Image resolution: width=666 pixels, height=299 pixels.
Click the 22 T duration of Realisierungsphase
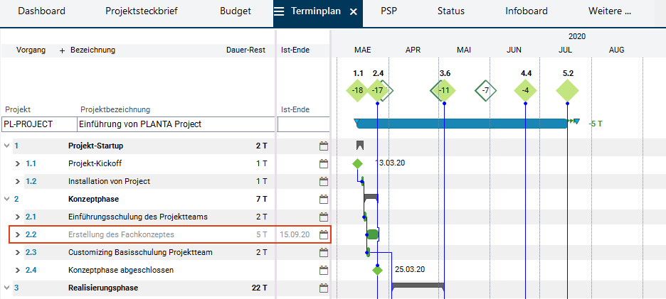(259, 288)
